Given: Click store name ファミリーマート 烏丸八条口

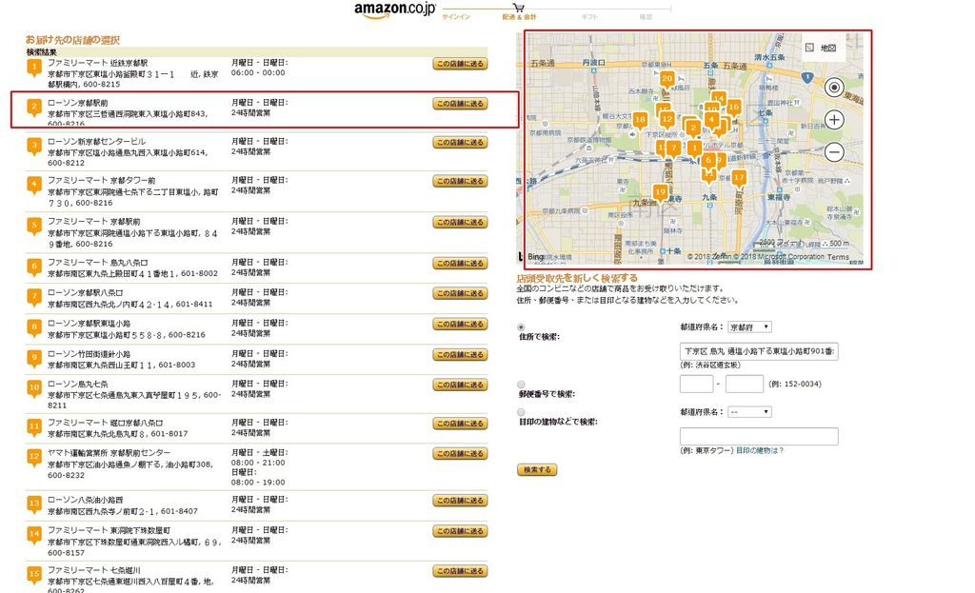Looking at the screenshot, I should pyautogui.click(x=98, y=263).
